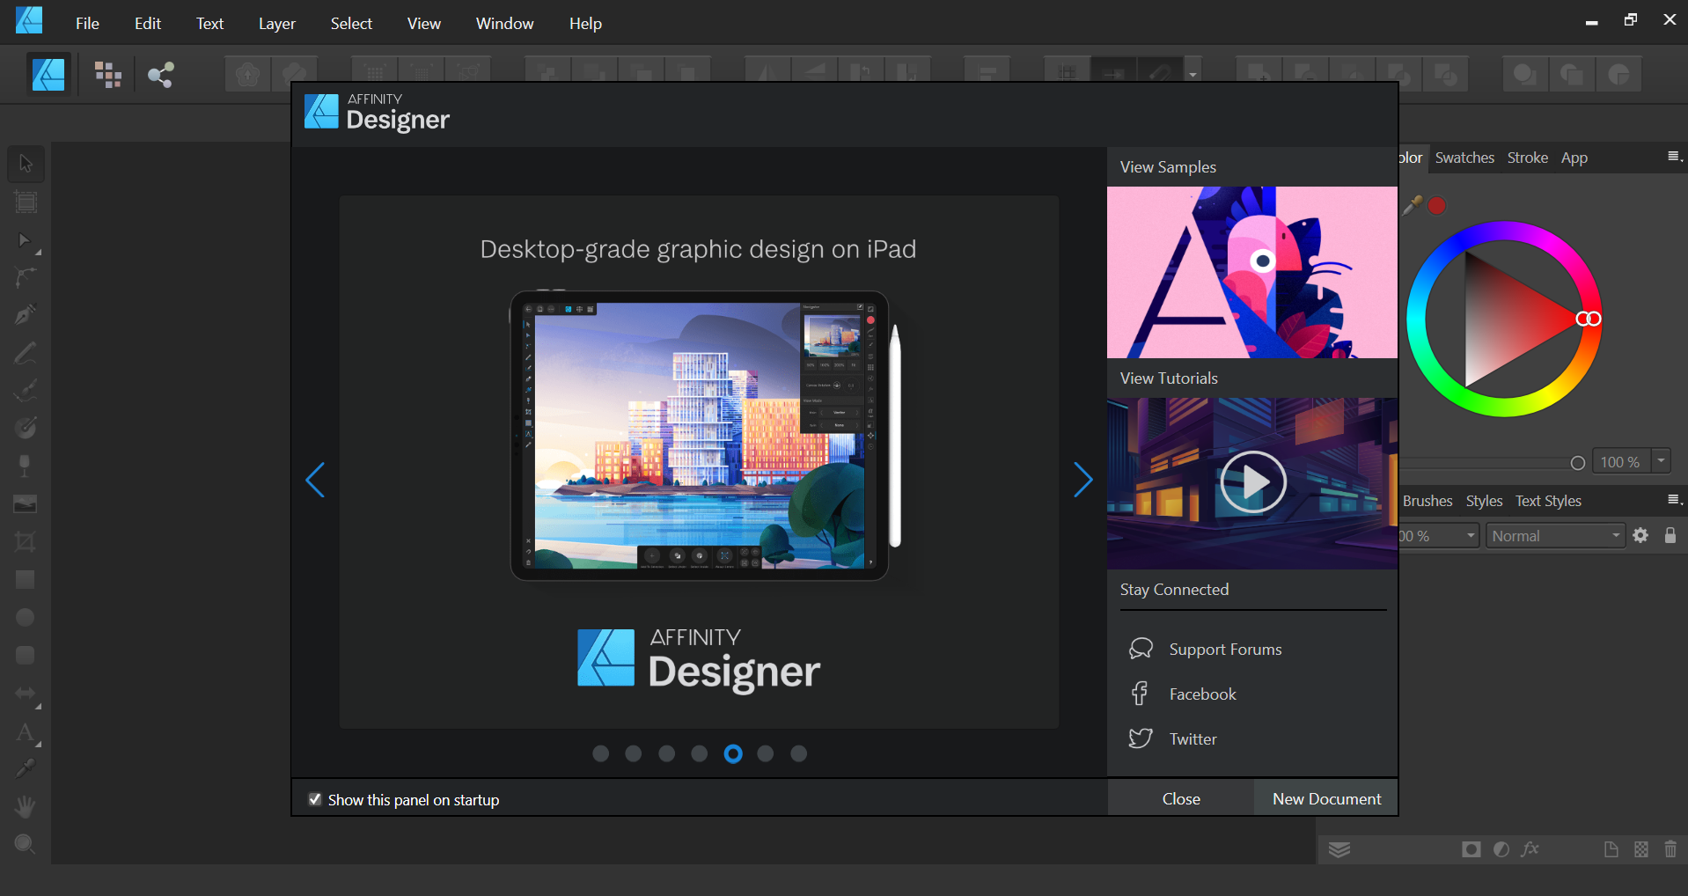Switch to the Export Persona icon

(x=160, y=75)
